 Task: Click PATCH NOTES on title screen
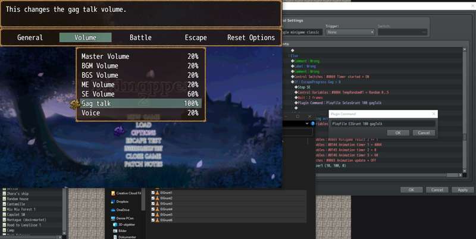(x=143, y=164)
